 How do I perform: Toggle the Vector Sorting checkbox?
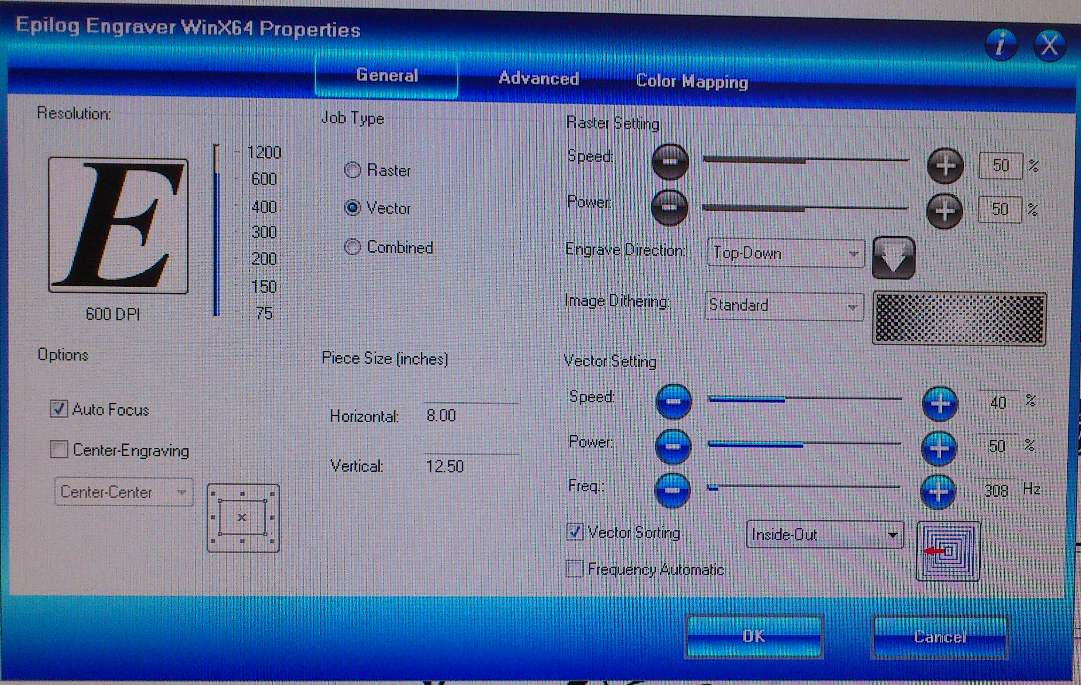(x=574, y=532)
